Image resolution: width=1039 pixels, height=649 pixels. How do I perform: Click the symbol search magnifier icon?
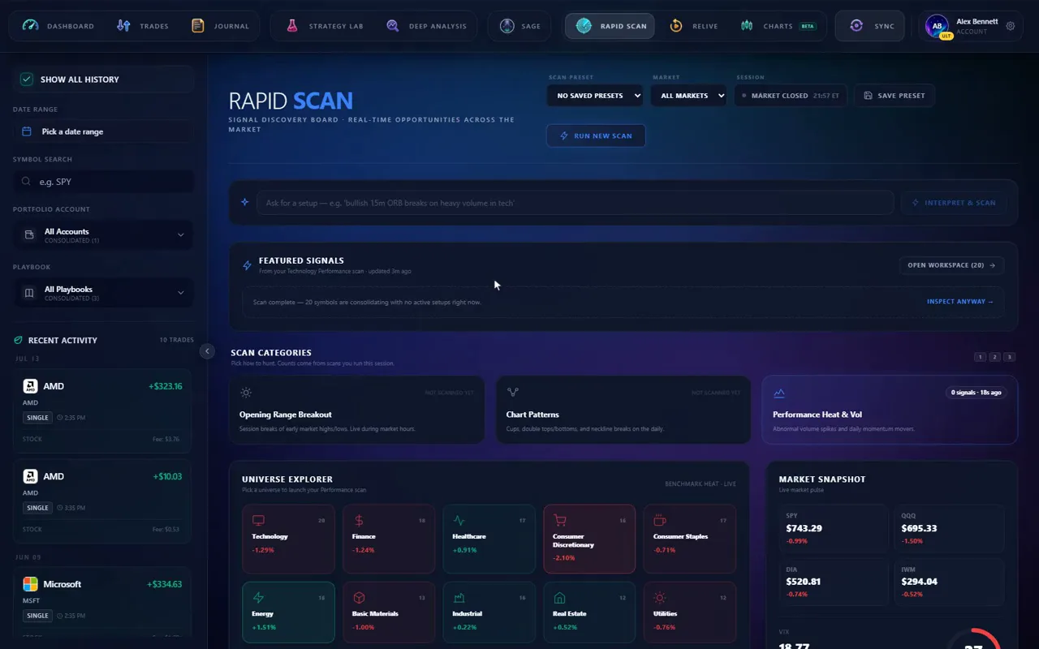27,182
